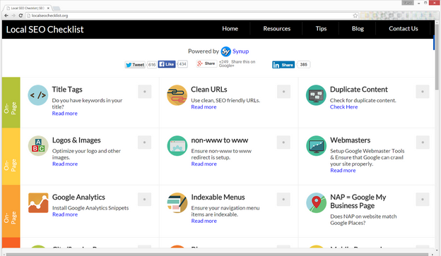The height and width of the screenshot is (256, 441).
Task: Click the NAP = Google My Business Page heading
Action: (x=358, y=201)
